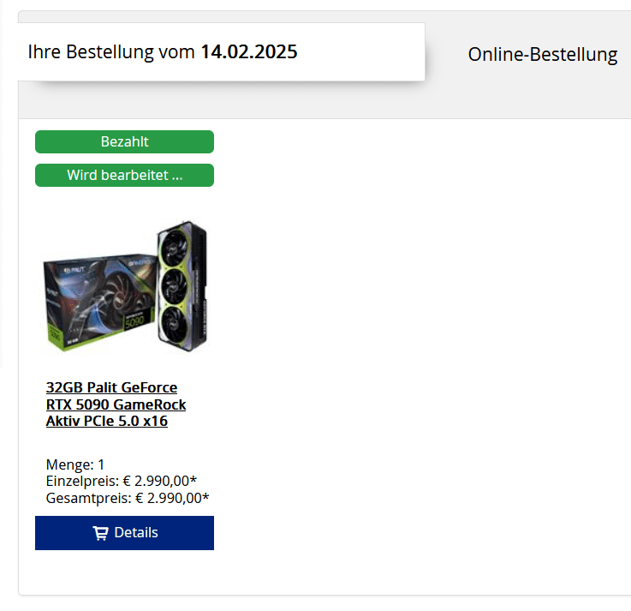Click the RTX 5090 GameRock title line
The height and width of the screenshot is (611, 631).
(x=116, y=404)
